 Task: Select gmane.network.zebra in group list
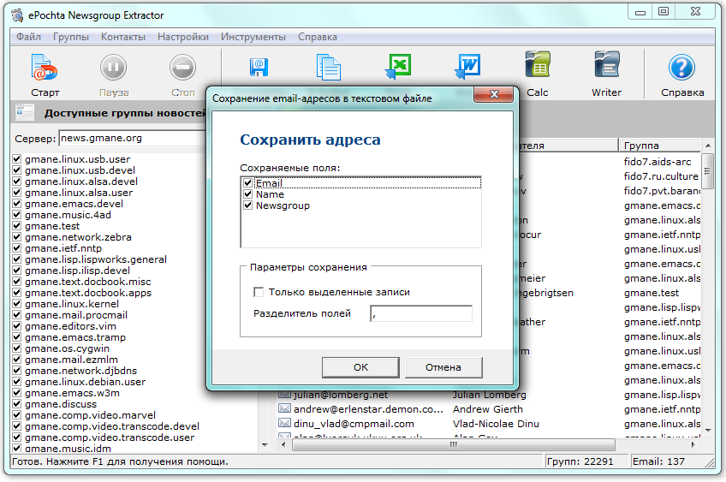pos(78,236)
